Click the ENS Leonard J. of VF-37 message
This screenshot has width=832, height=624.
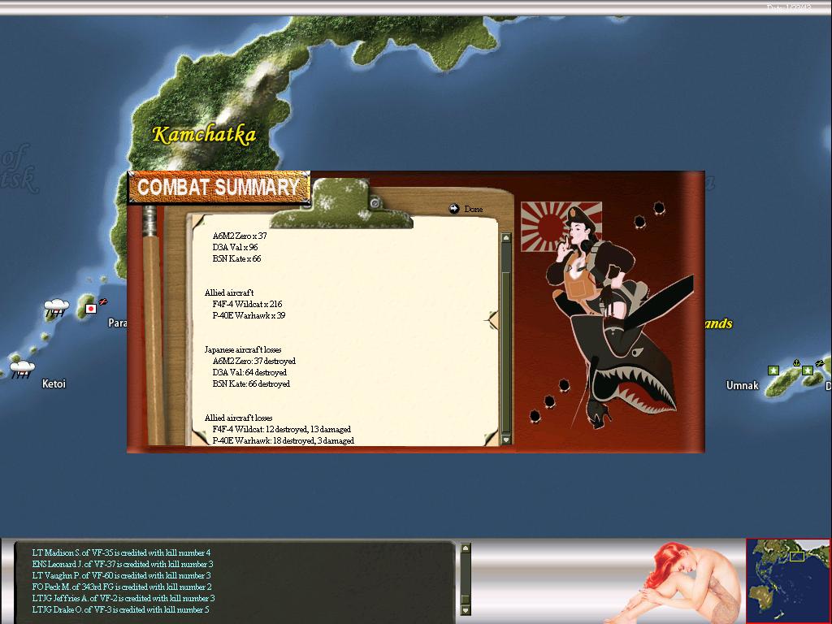tap(123, 564)
